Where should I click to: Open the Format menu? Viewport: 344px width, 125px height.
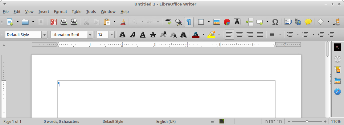coord(60,12)
